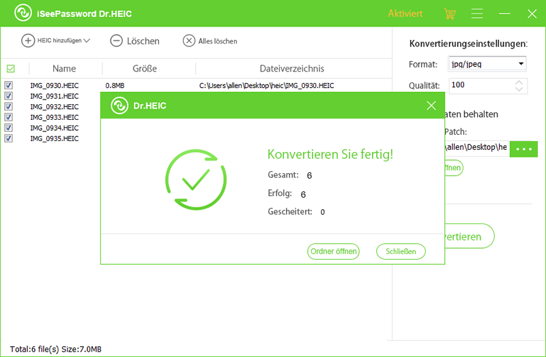
Task: Click the Dr.HEIC dialog logo icon
Action: click(119, 106)
